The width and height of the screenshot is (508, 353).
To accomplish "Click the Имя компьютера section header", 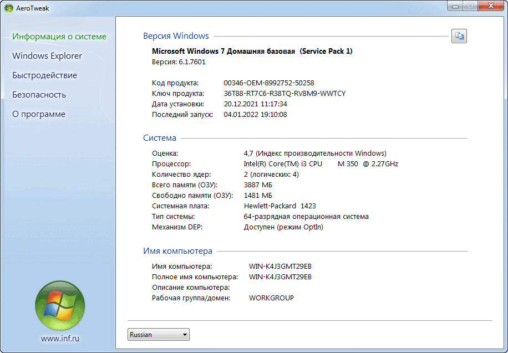I will point(178,251).
